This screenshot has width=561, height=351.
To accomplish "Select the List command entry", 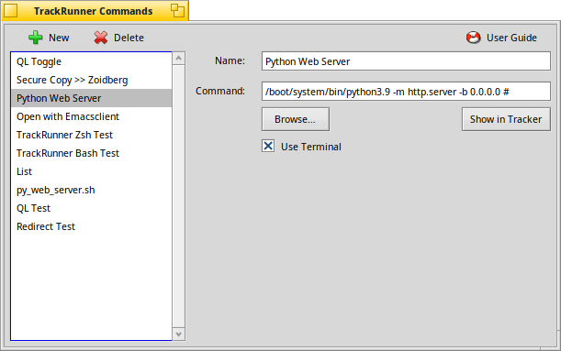I will pyautogui.click(x=91, y=171).
